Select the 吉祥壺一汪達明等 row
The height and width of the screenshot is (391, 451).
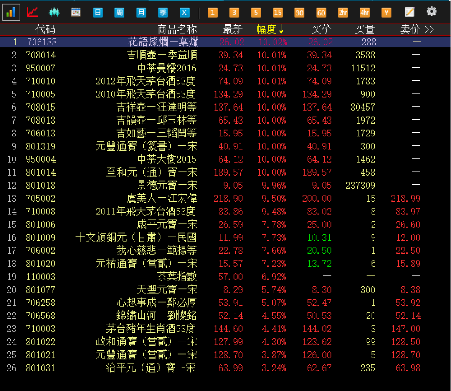point(225,107)
